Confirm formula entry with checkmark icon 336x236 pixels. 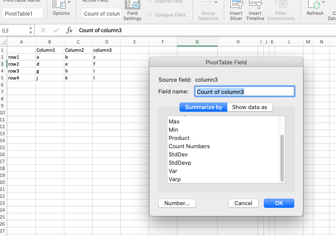(x=56, y=30)
